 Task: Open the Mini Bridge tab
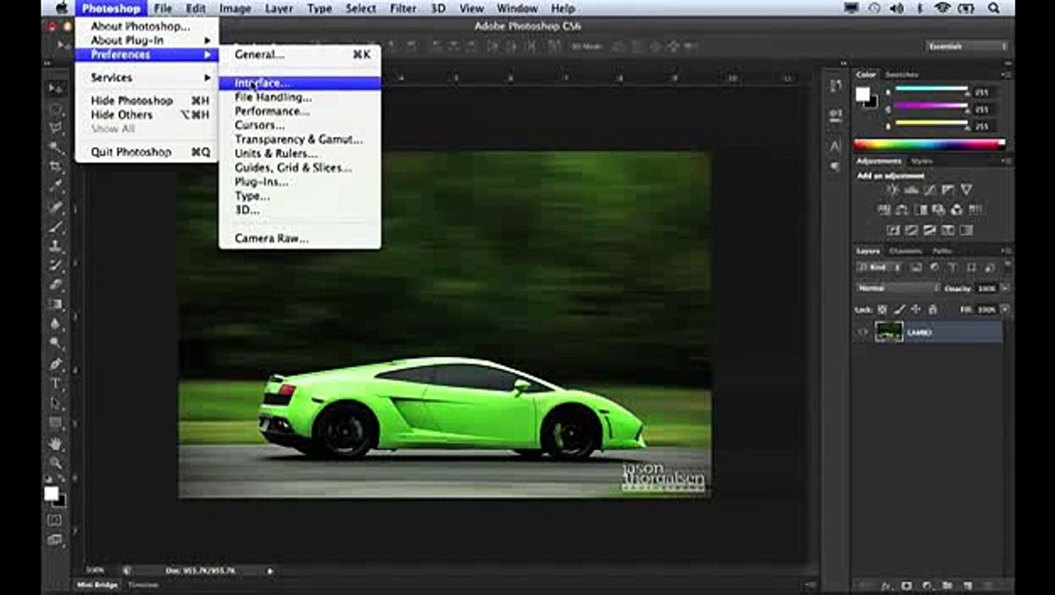[97, 585]
